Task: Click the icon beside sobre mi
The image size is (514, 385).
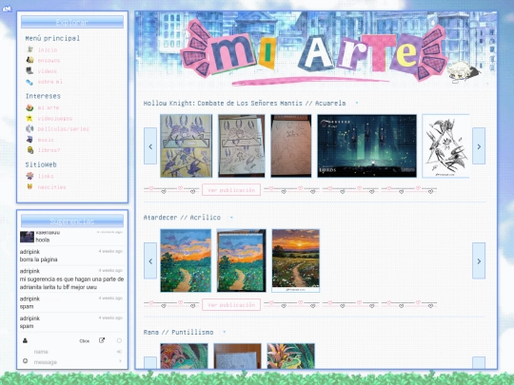Action: (x=30, y=82)
